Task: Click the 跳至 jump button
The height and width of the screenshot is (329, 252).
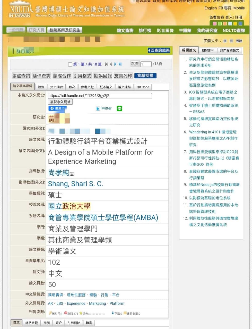Action: [135, 64]
